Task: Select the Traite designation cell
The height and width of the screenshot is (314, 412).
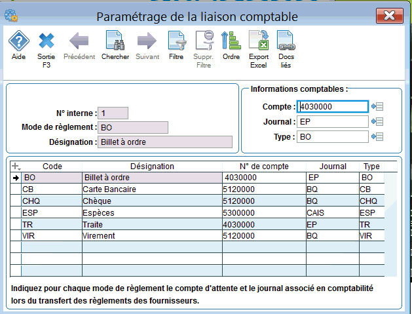Action: coord(152,224)
